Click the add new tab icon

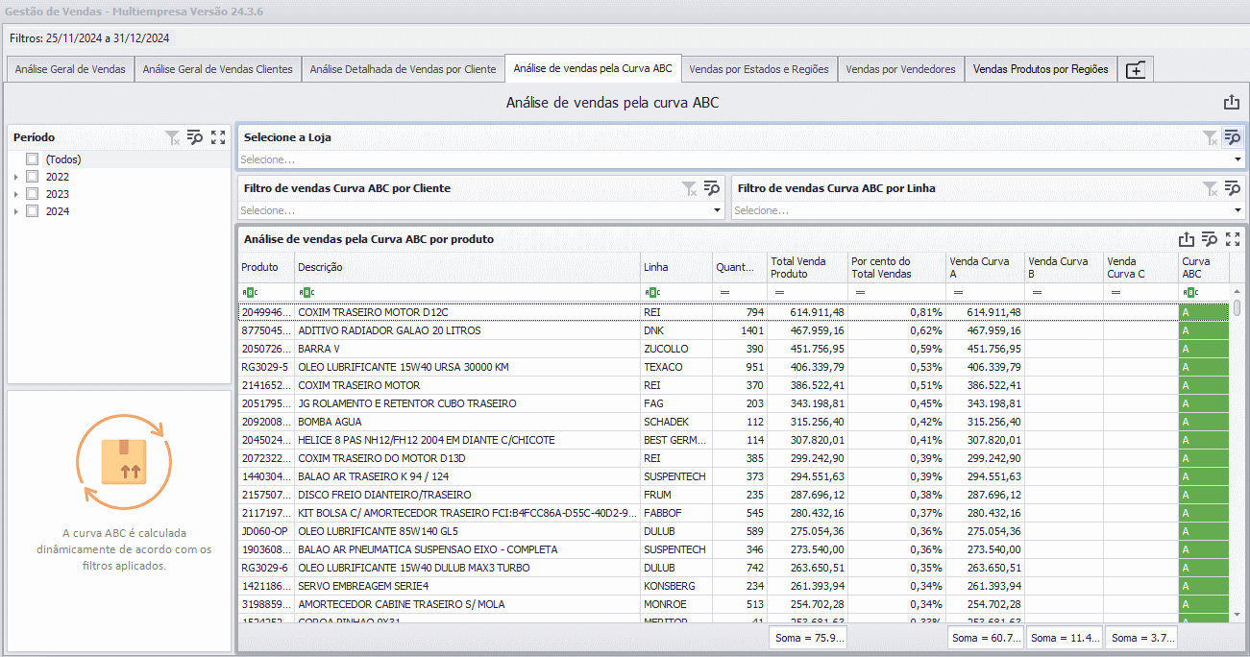(1136, 69)
